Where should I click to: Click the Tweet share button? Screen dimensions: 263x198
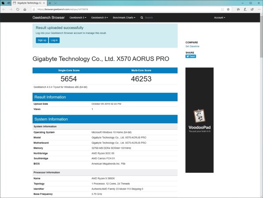[x=191, y=56]
